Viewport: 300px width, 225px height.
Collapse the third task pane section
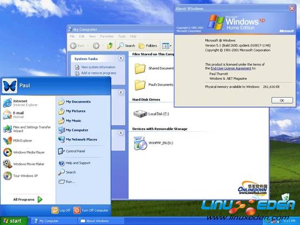pyautogui.click(x=121, y=133)
